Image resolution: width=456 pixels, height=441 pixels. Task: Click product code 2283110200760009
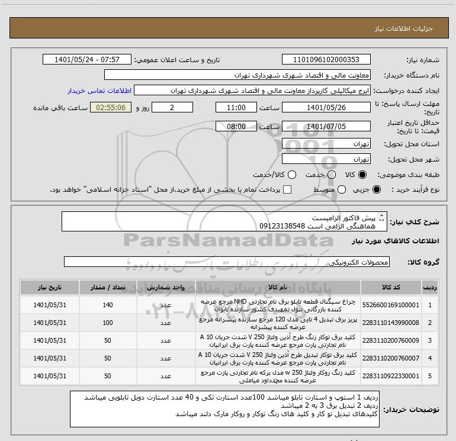tap(391, 340)
